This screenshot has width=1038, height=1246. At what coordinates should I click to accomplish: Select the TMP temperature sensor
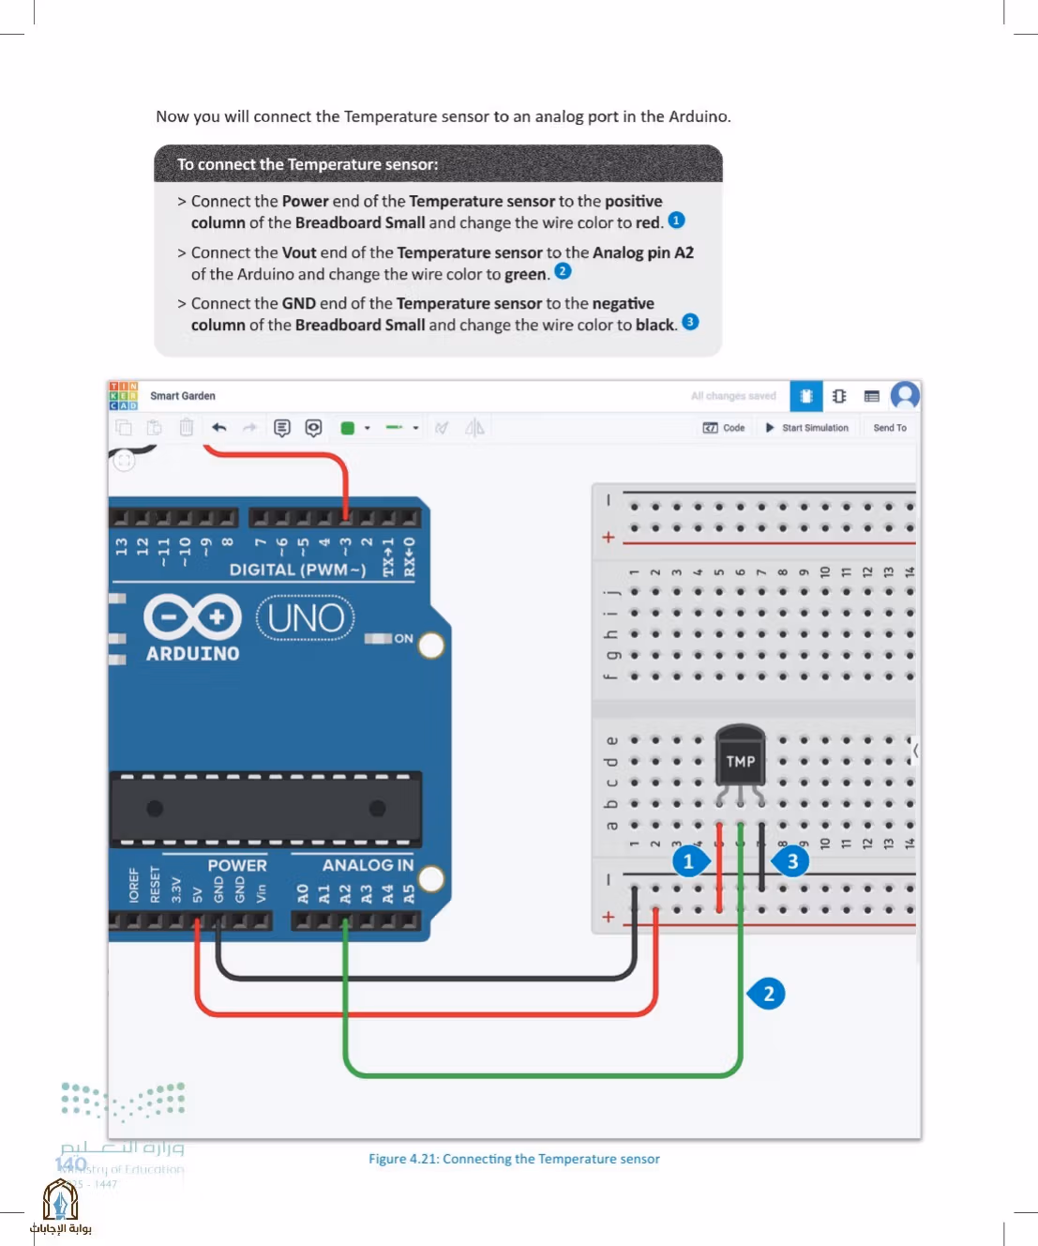point(741,763)
